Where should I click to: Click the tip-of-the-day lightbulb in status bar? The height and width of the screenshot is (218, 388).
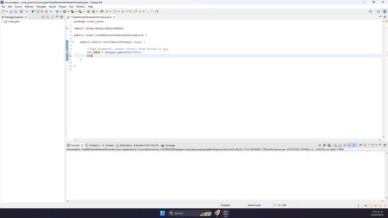pos(358,206)
